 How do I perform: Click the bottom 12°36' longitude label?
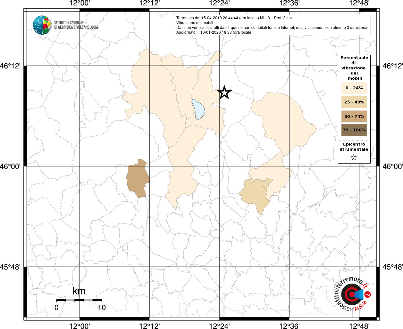click(289, 326)
